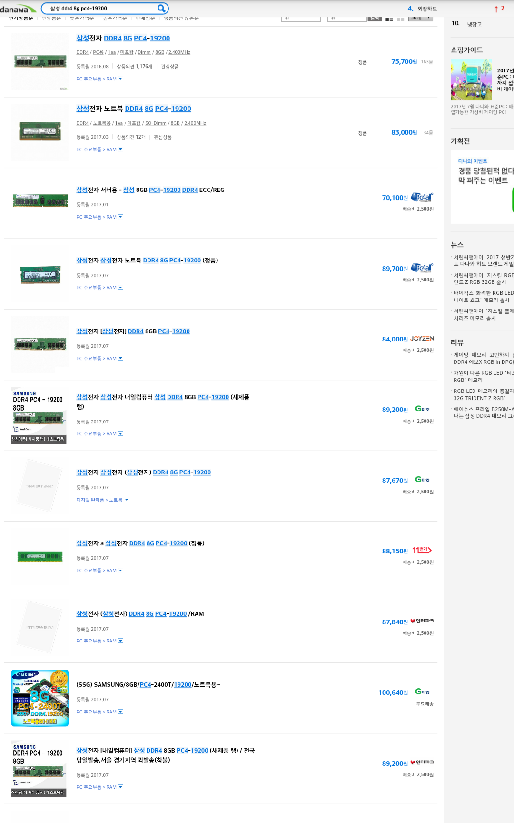This screenshot has height=823, width=514.
Task: Focus the search box containing 삼성 ddr4 8g
Action: (102, 8)
